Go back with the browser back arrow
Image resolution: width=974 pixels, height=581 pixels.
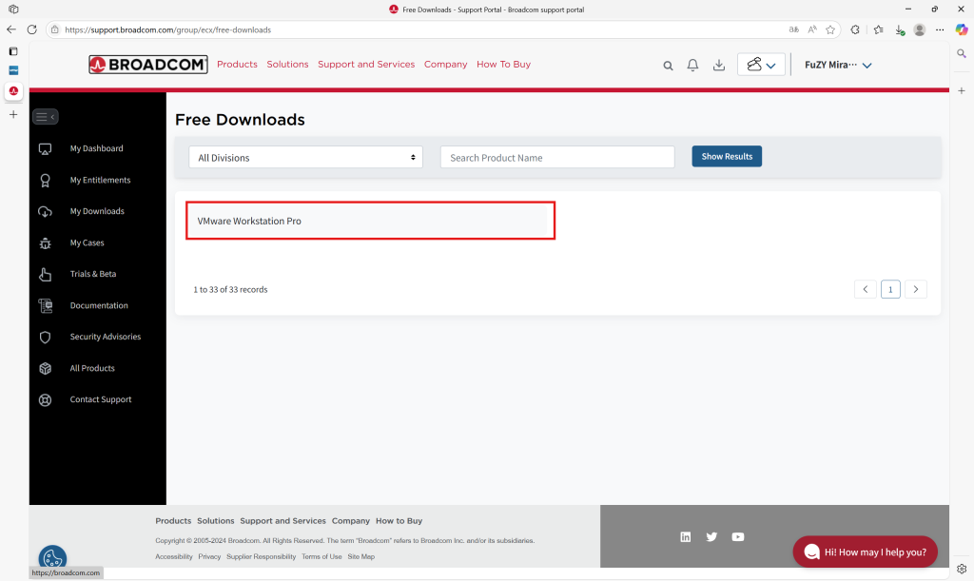(11, 29)
